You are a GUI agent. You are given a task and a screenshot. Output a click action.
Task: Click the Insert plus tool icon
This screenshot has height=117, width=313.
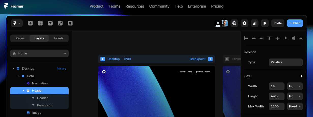30,23
